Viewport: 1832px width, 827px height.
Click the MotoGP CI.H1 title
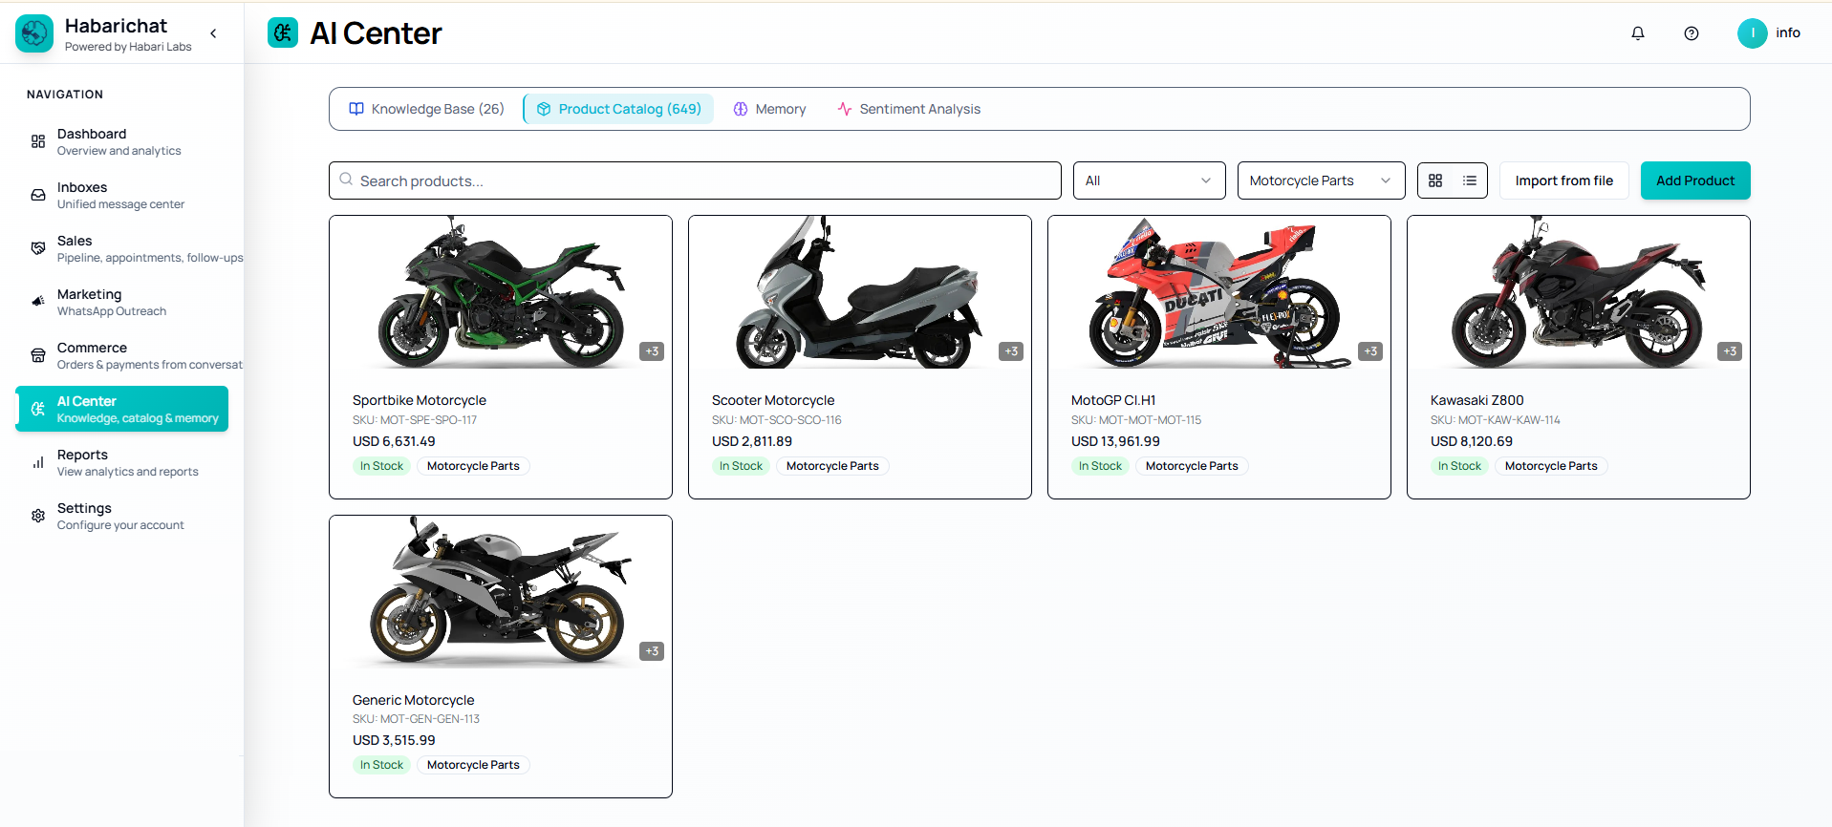(x=1113, y=400)
